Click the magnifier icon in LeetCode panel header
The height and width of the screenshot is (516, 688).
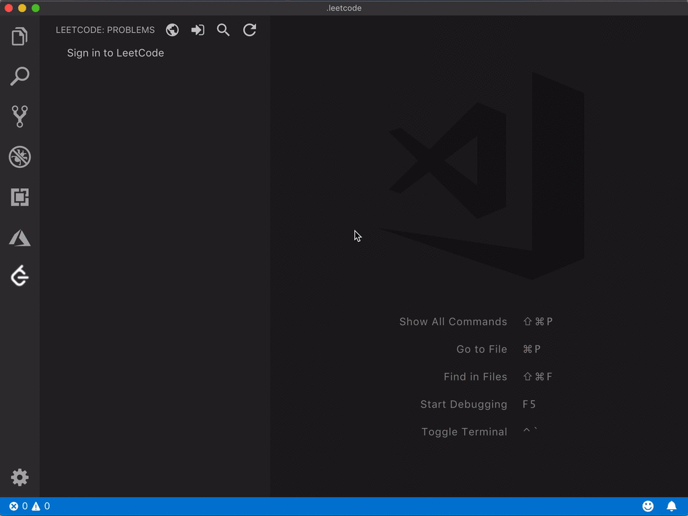(223, 30)
